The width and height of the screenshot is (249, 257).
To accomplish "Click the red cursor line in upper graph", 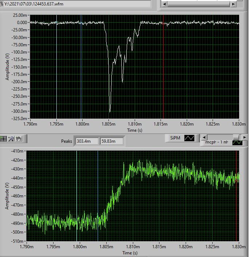I will 163,73.
